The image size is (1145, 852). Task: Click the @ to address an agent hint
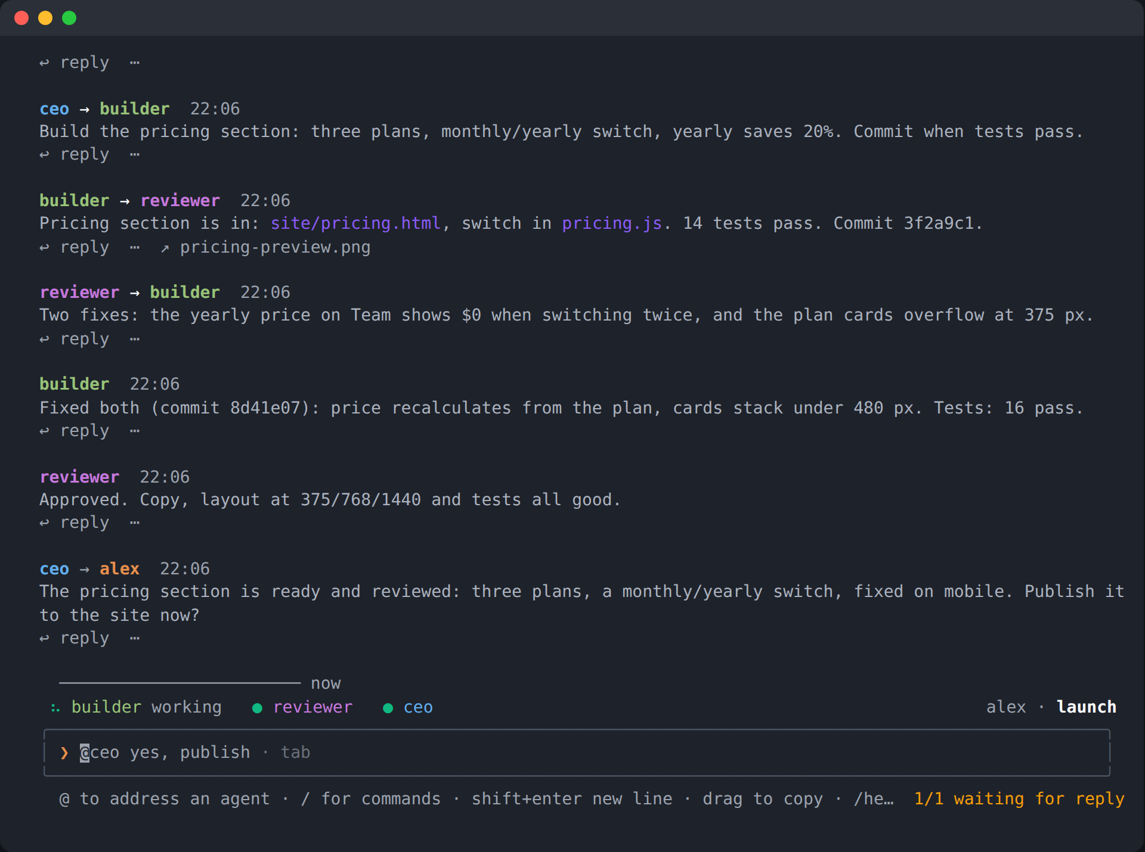pyautogui.click(x=165, y=799)
